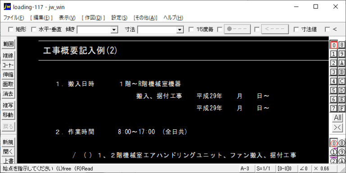Click the 範囲 selection button
The width and height of the screenshot is (346, 173).
coord(8,44)
